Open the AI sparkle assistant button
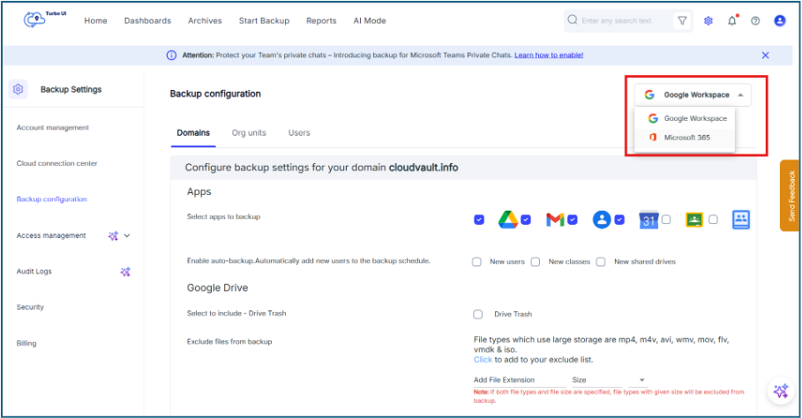802x418 pixels. coord(781,391)
